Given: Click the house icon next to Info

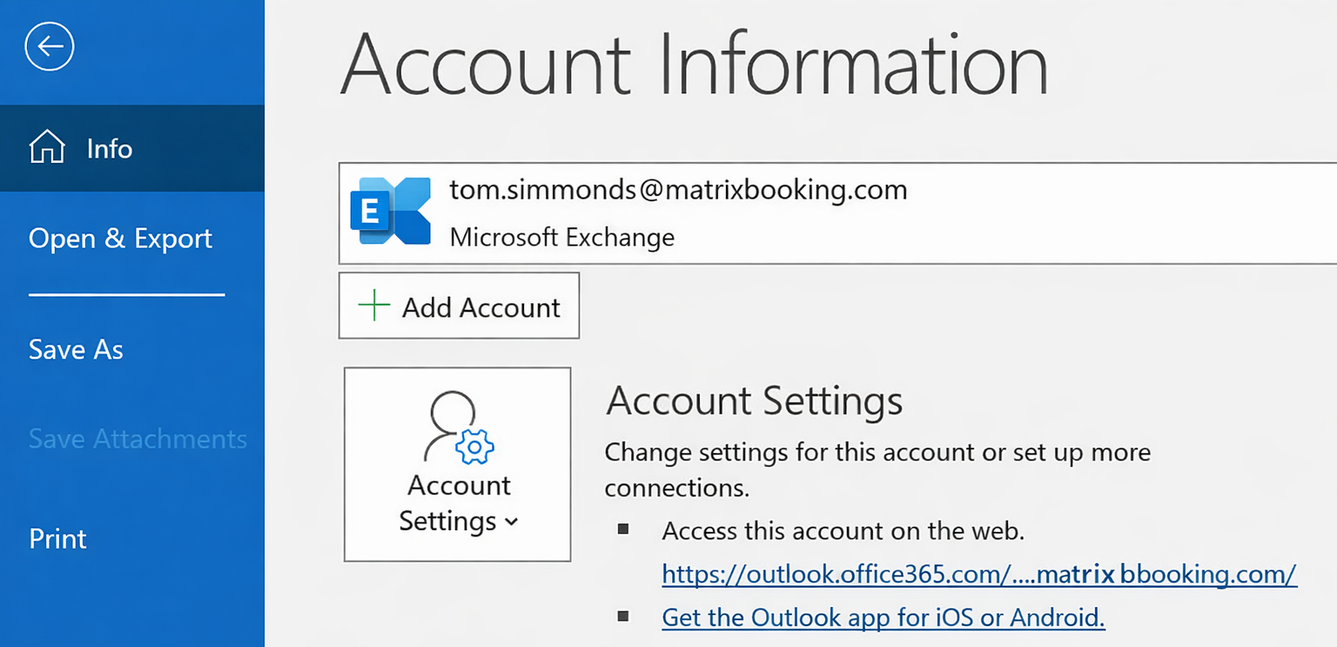Looking at the screenshot, I should 46,147.
